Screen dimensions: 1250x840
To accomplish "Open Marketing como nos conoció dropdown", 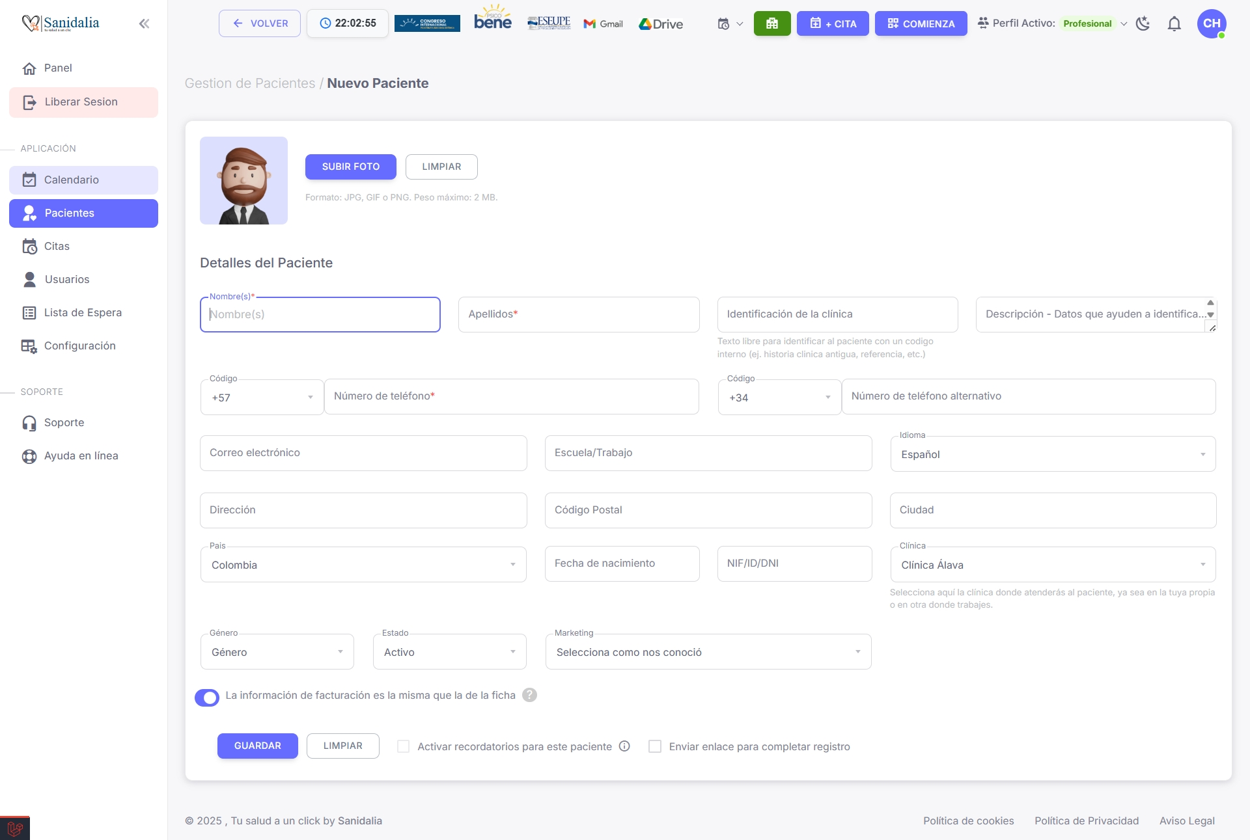I will (708, 652).
